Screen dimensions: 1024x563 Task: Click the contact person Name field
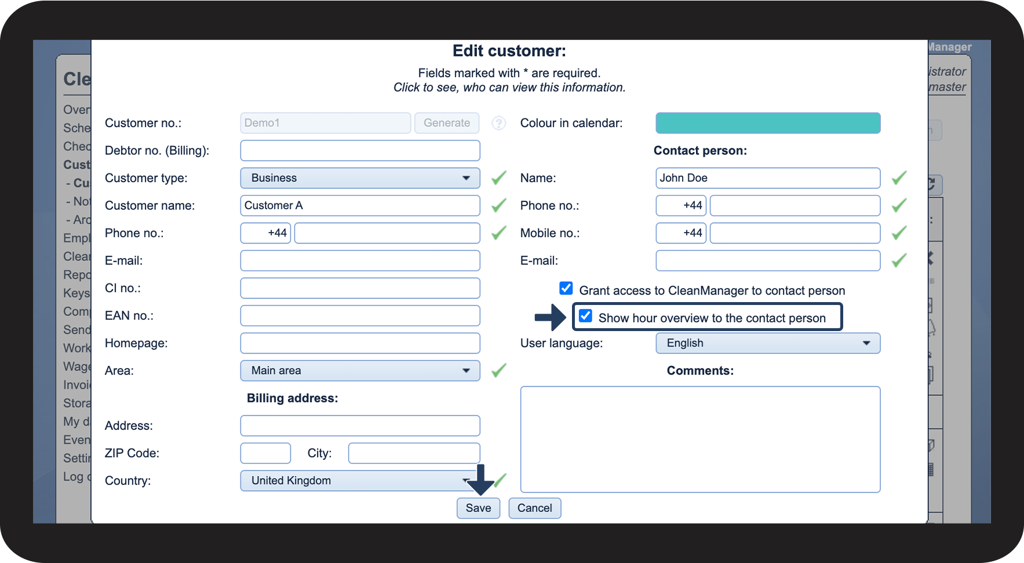768,178
